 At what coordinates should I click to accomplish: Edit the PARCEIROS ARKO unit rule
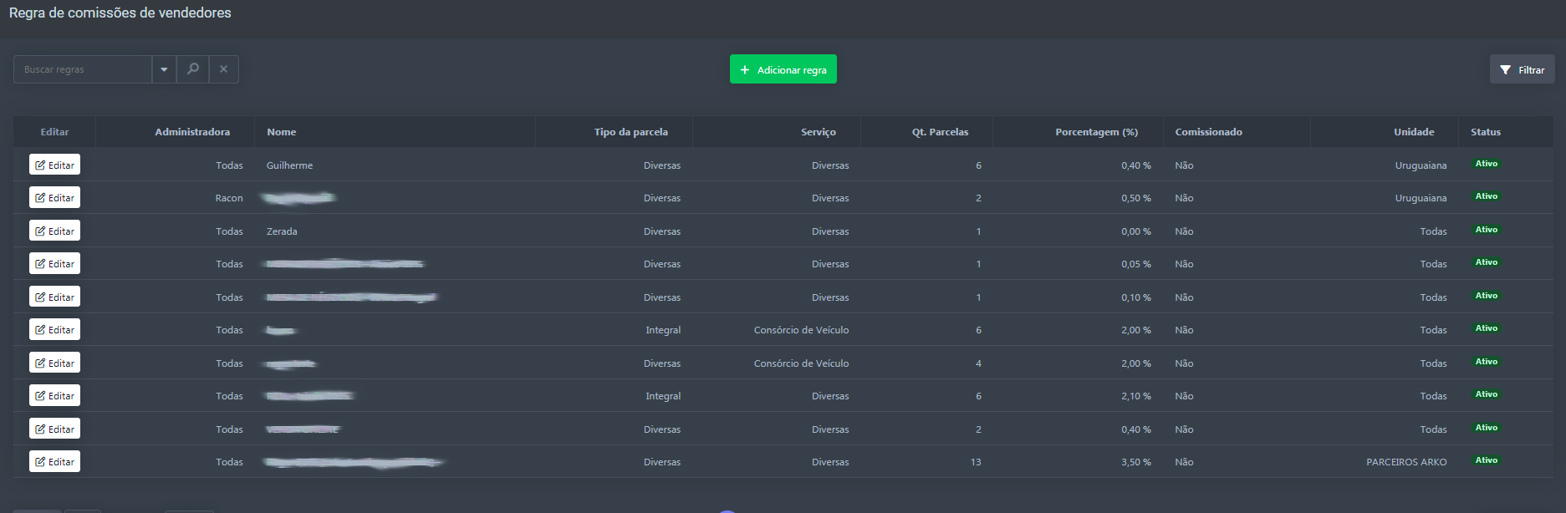[x=54, y=462]
